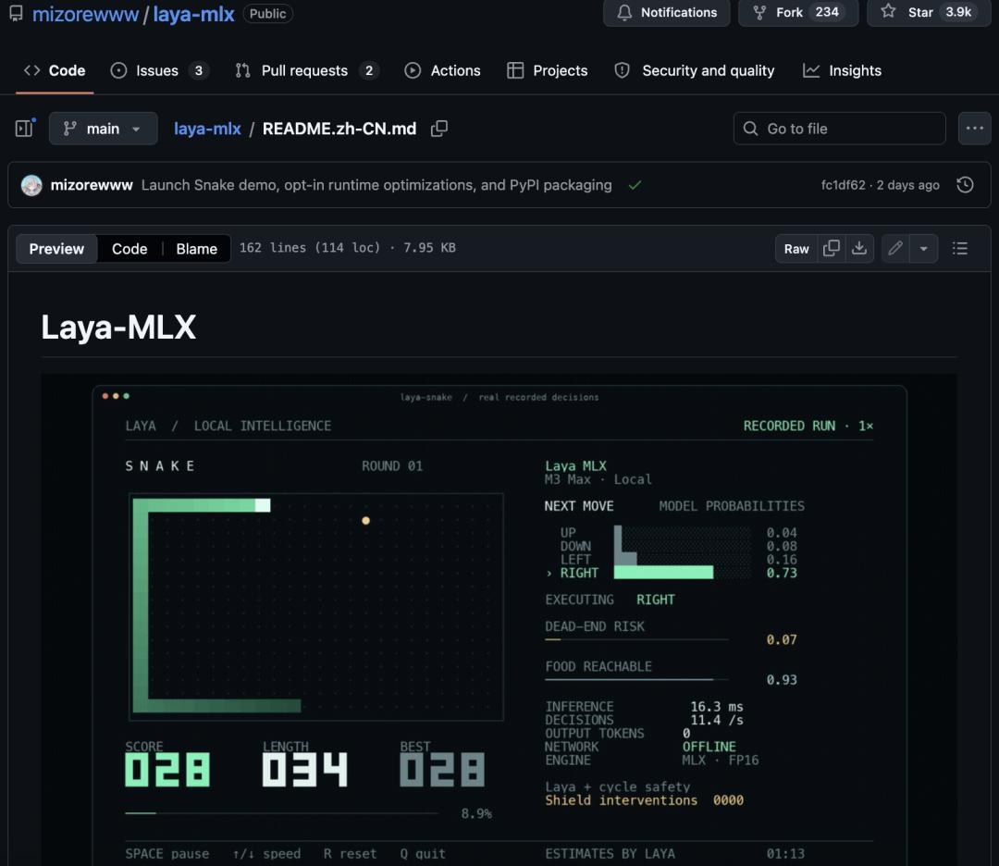Open the Launch Snake demo commit message
Image resolution: width=999 pixels, height=866 pixels.
click(376, 185)
